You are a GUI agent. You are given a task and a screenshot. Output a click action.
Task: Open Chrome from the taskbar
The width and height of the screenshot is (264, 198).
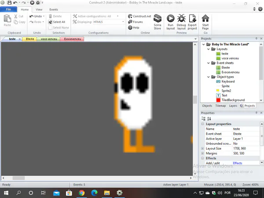(x=82, y=193)
